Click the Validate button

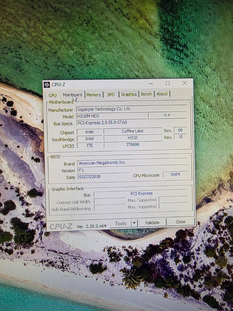tap(152, 223)
